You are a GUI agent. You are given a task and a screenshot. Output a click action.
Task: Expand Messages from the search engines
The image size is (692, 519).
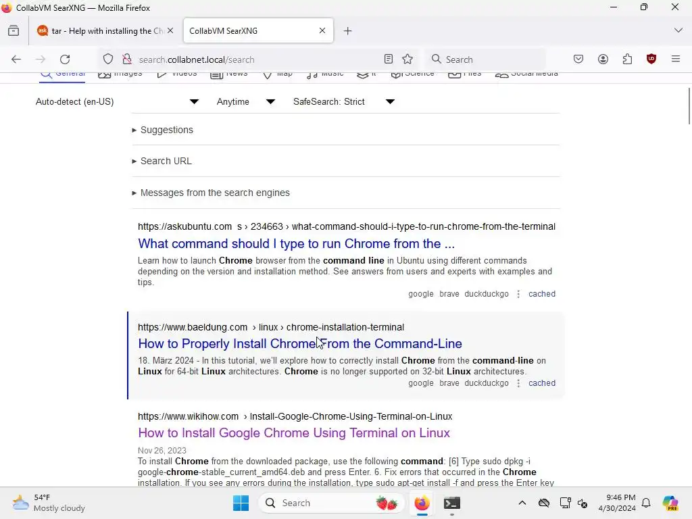211,193
